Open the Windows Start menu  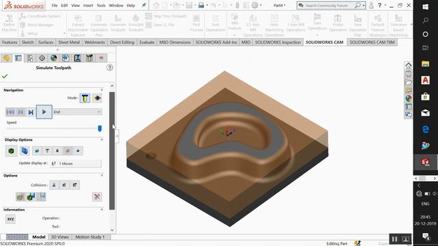pos(425,7)
